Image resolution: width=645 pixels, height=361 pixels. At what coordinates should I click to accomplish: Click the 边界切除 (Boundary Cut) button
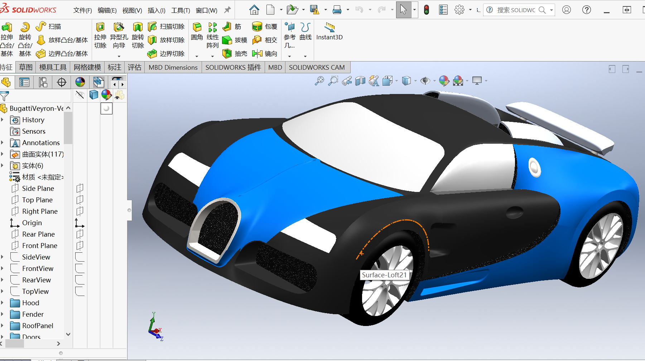[166, 54]
